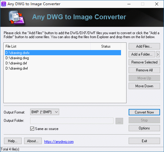Click Remove All button
The width and height of the screenshot is (164, 152).
click(144, 70)
